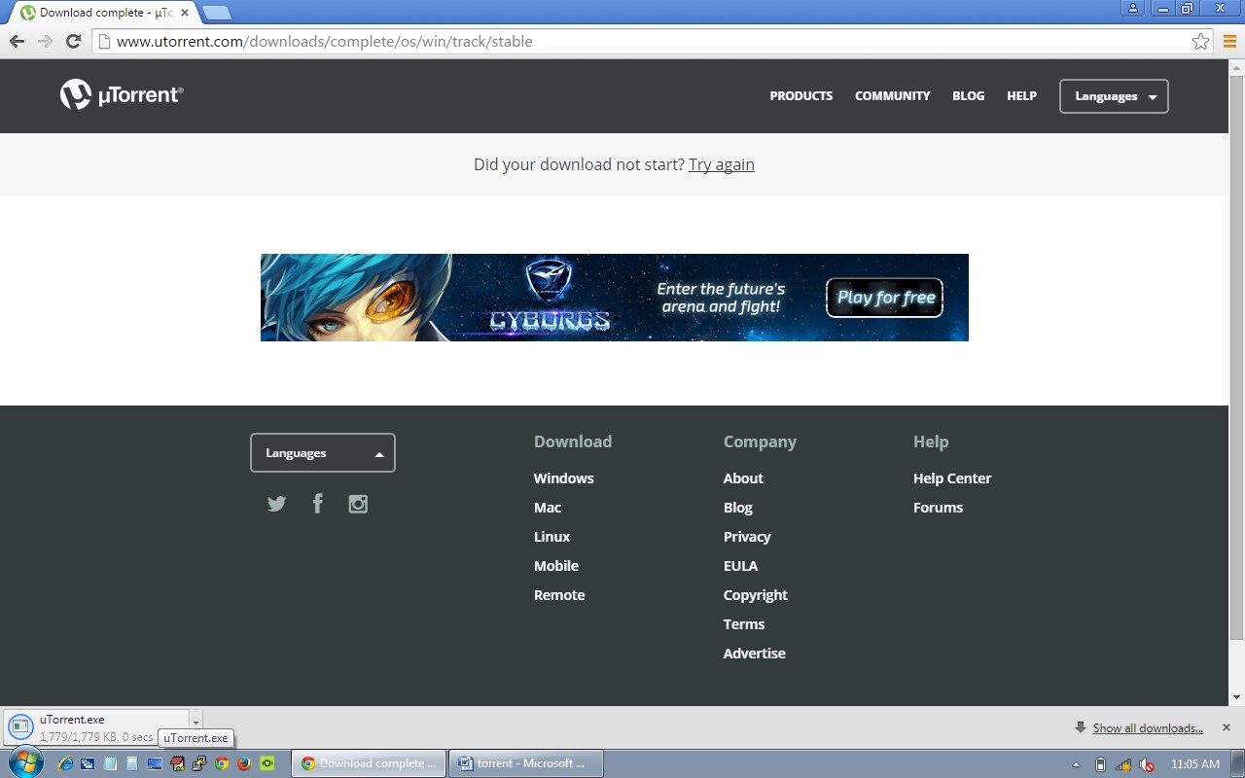
Task: Click the network signal tray icon
Action: (1123, 764)
